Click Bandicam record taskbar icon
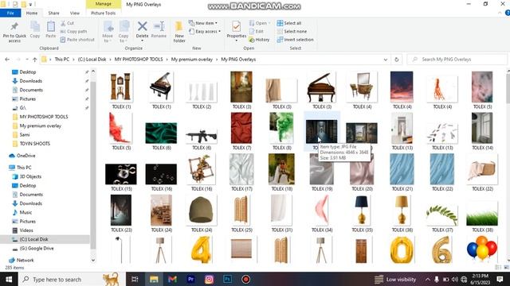Viewport: 510px width, 286px height. click(245, 279)
